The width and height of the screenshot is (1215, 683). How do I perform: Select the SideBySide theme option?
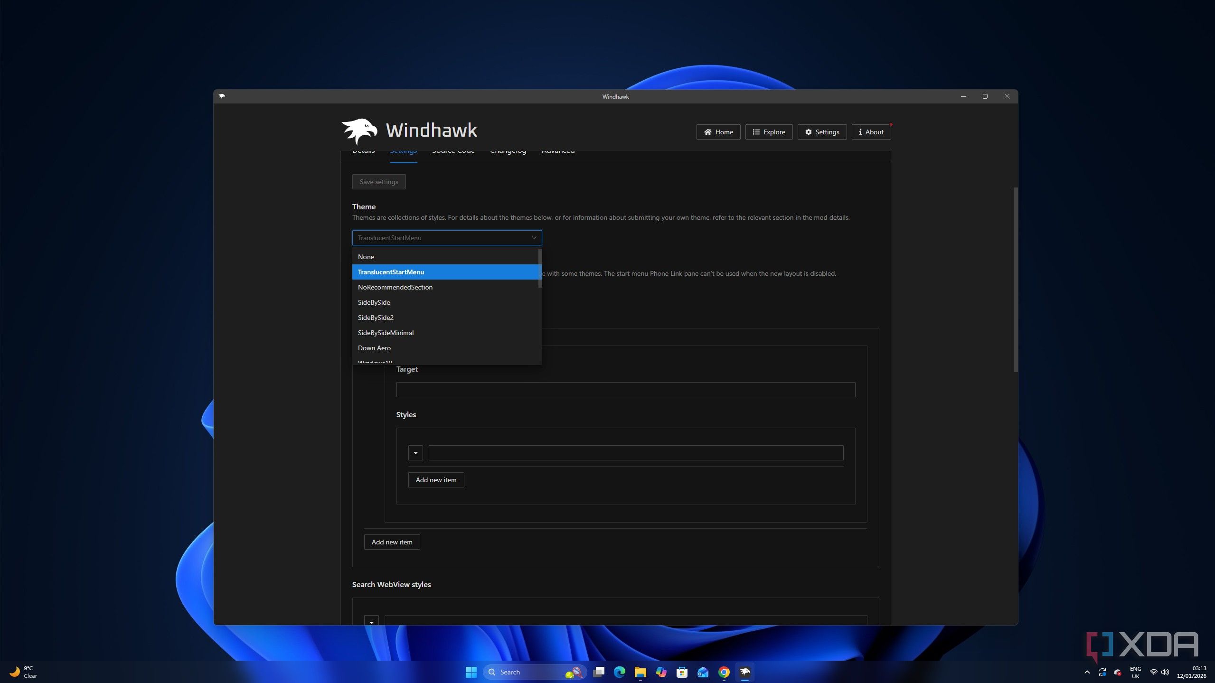coord(445,302)
